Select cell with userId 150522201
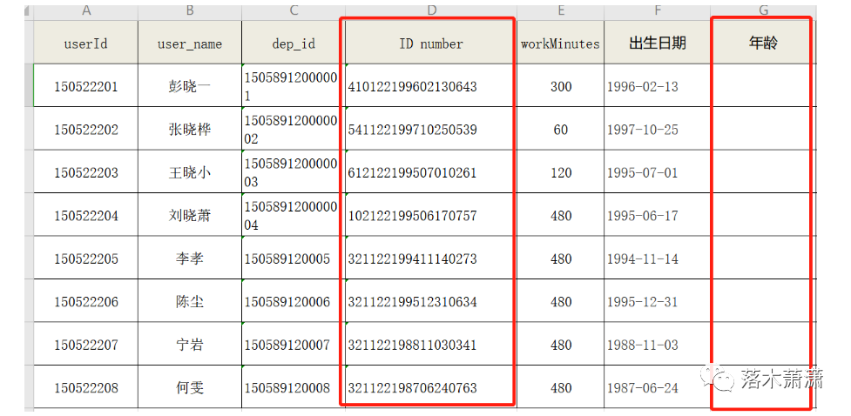 [x=85, y=85]
